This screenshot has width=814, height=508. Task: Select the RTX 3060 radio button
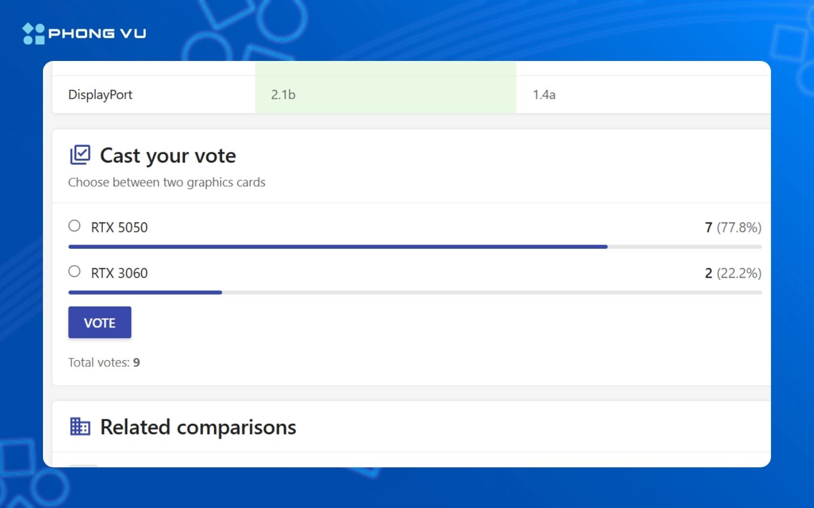click(75, 271)
